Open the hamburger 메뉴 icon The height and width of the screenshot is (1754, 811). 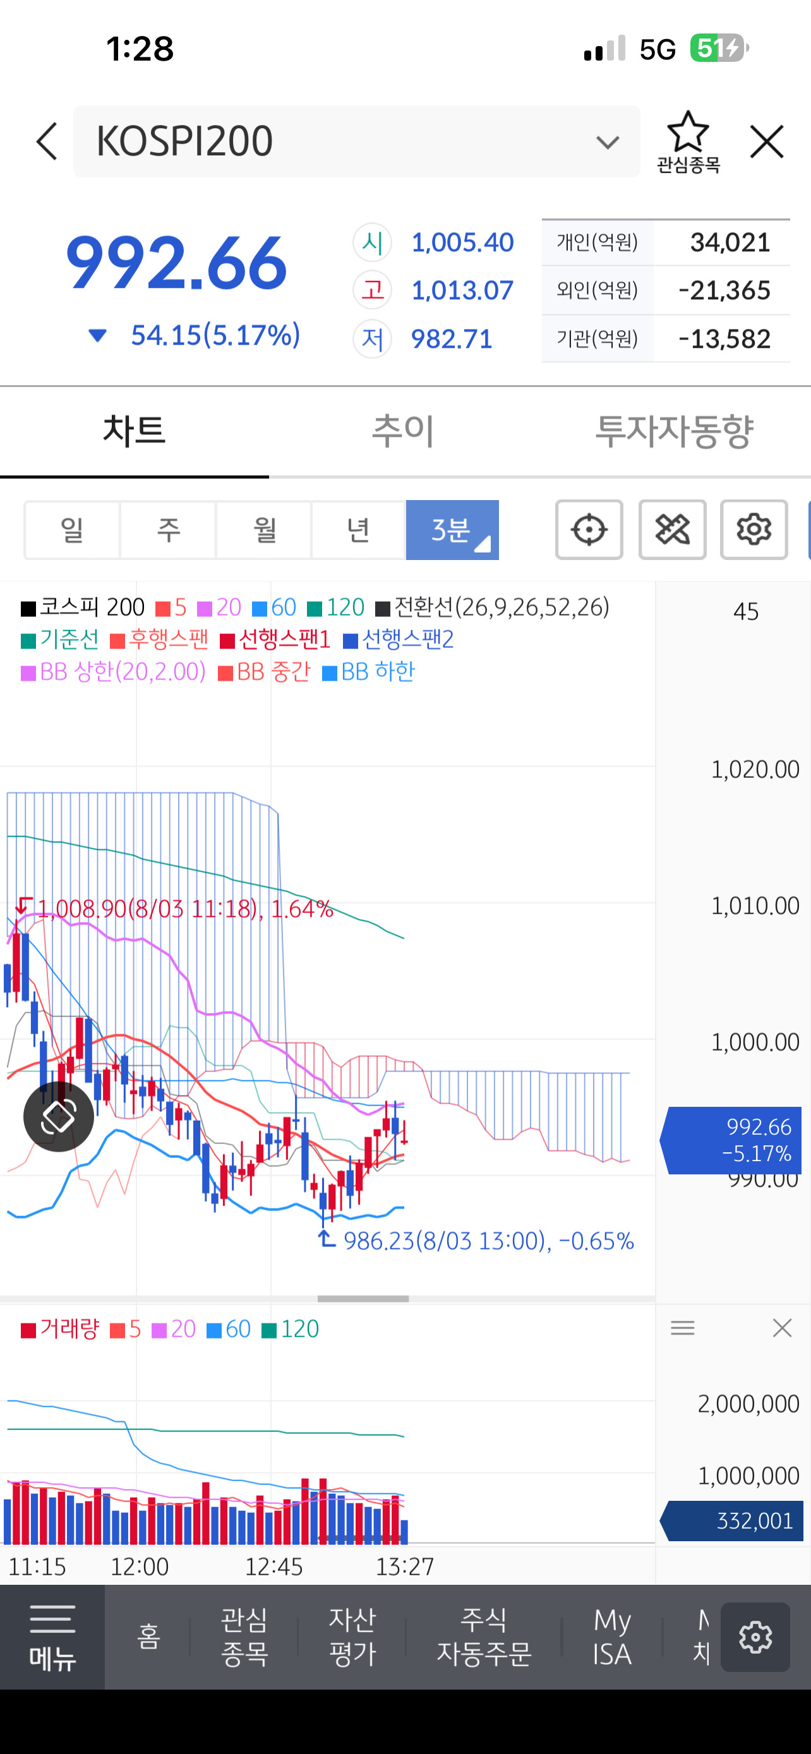tap(52, 1638)
